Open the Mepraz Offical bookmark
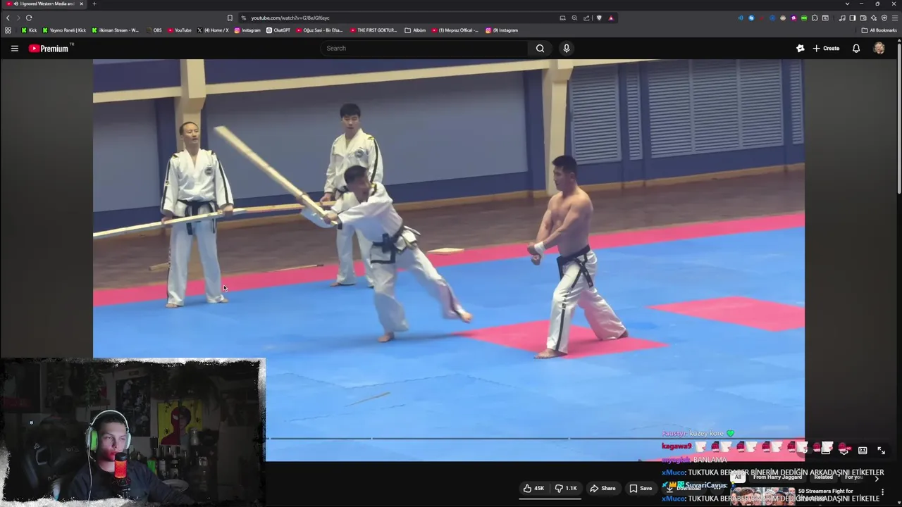The height and width of the screenshot is (507, 902). pyautogui.click(x=455, y=30)
